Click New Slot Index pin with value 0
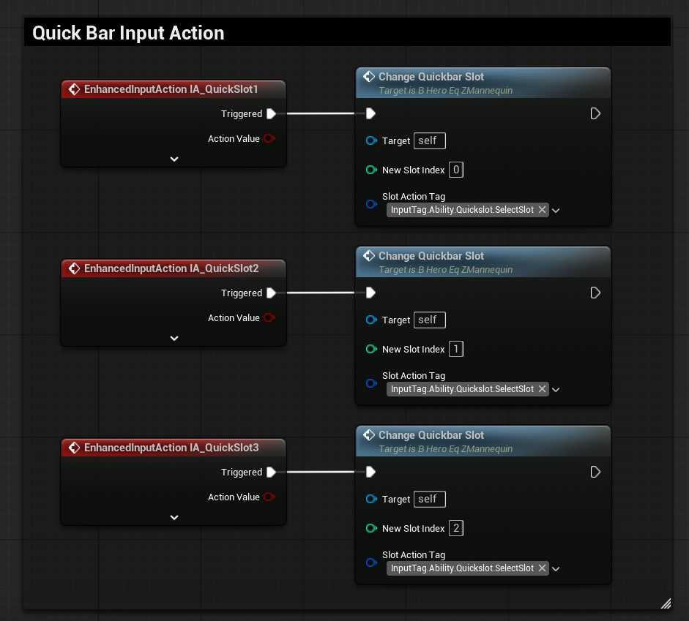This screenshot has width=689, height=621. [371, 170]
